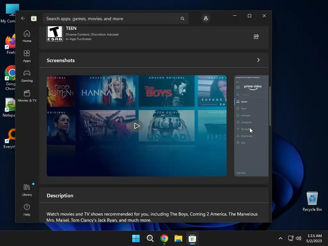The height and width of the screenshot is (246, 328).
Task: Click the Microsoft Store logo icon
Action: click(34, 18)
